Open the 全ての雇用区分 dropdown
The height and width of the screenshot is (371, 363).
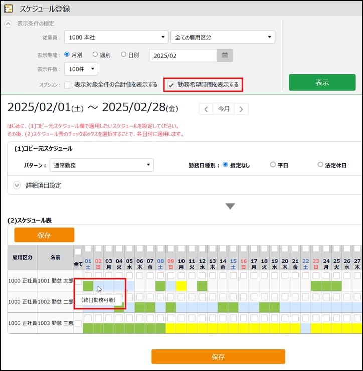pos(222,37)
